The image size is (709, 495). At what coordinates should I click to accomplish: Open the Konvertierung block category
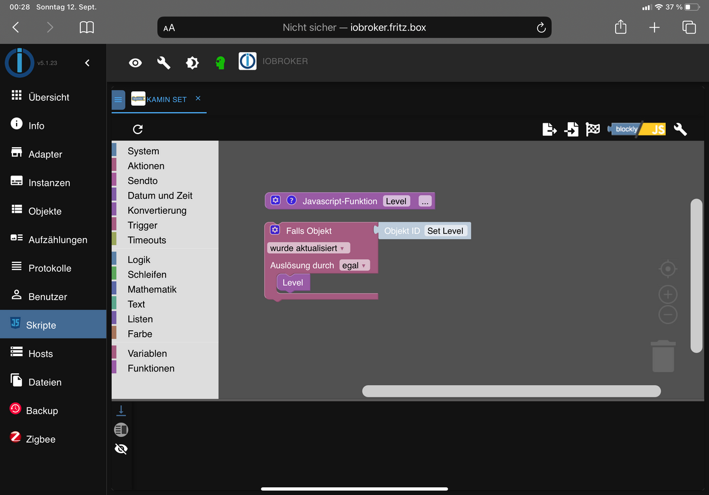165,210
